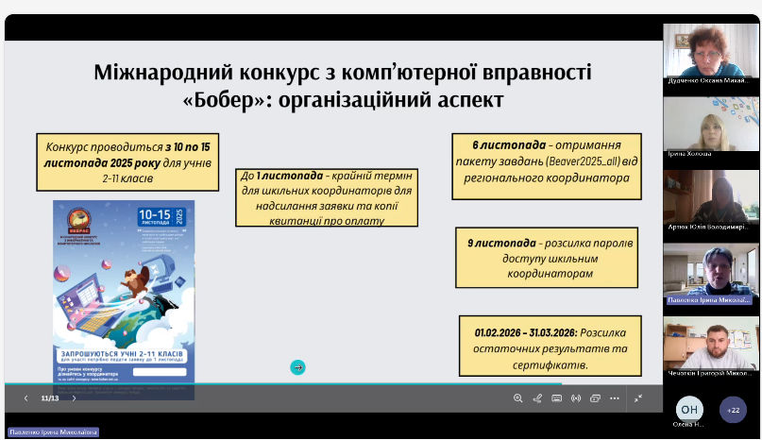Click the live broadcast signal icon
The width and height of the screenshot is (762, 440).
click(576, 398)
